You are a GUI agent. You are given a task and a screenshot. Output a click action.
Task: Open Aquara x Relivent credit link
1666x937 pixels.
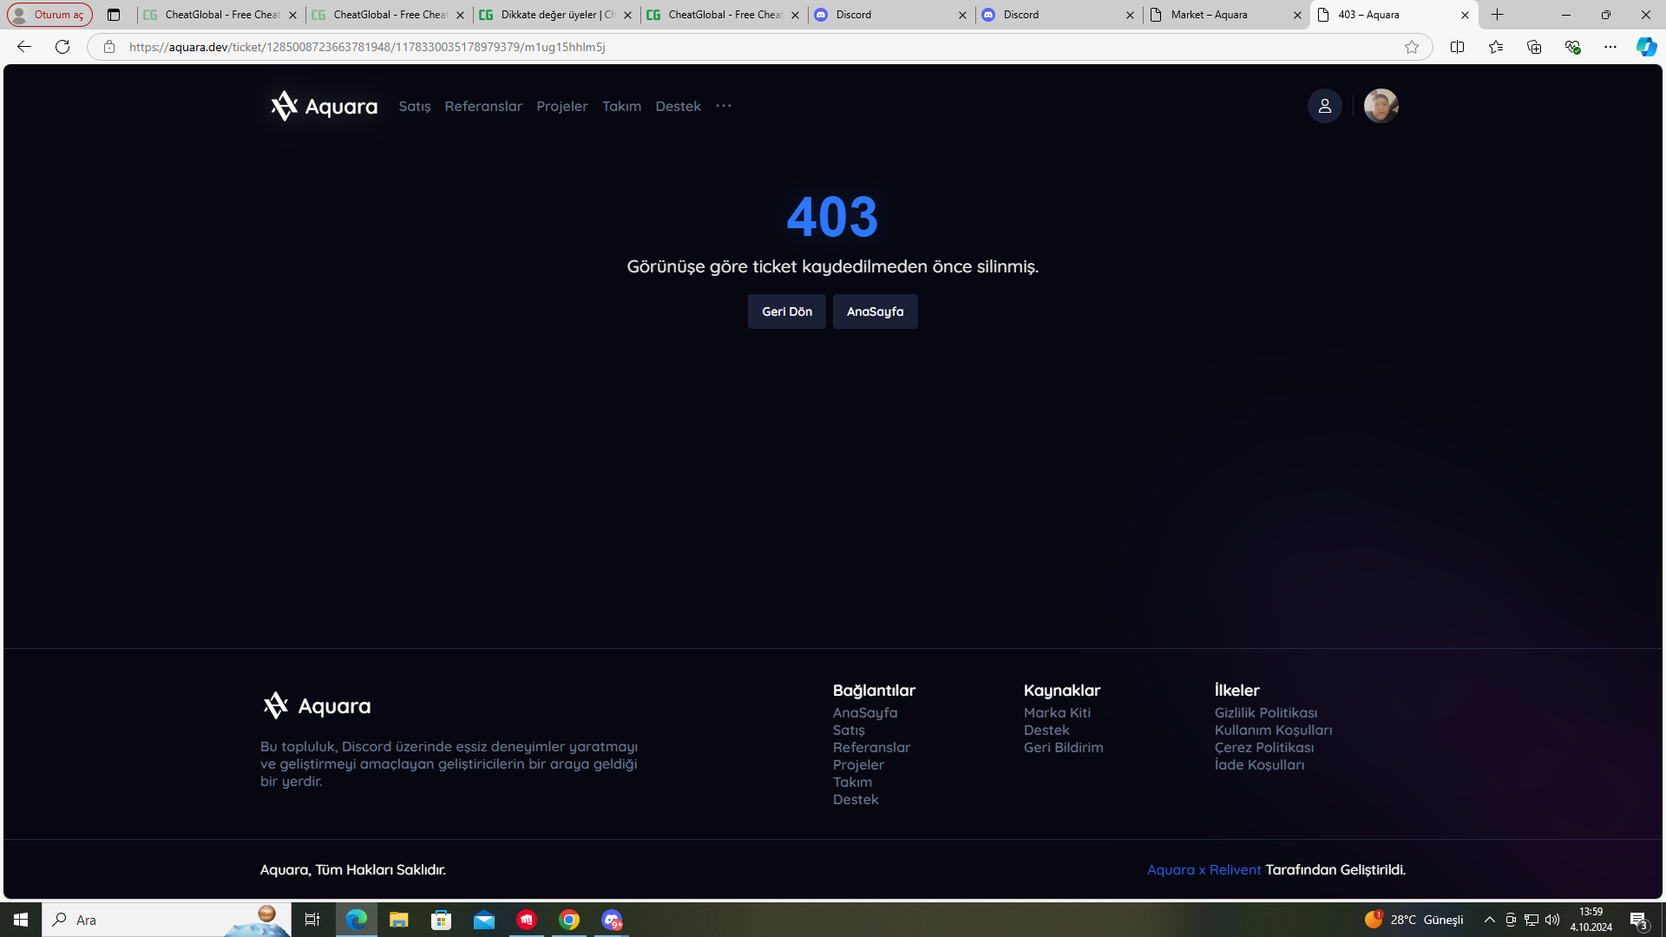[1204, 869]
